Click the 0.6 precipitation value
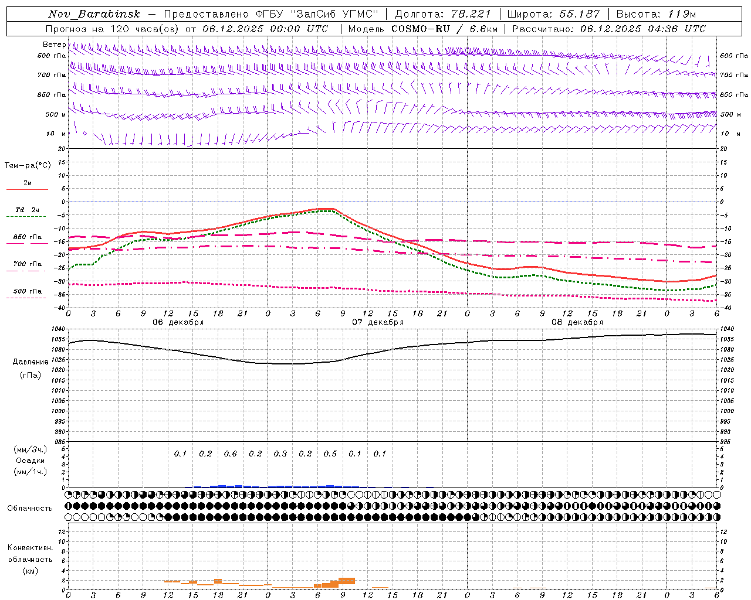 tap(231, 454)
